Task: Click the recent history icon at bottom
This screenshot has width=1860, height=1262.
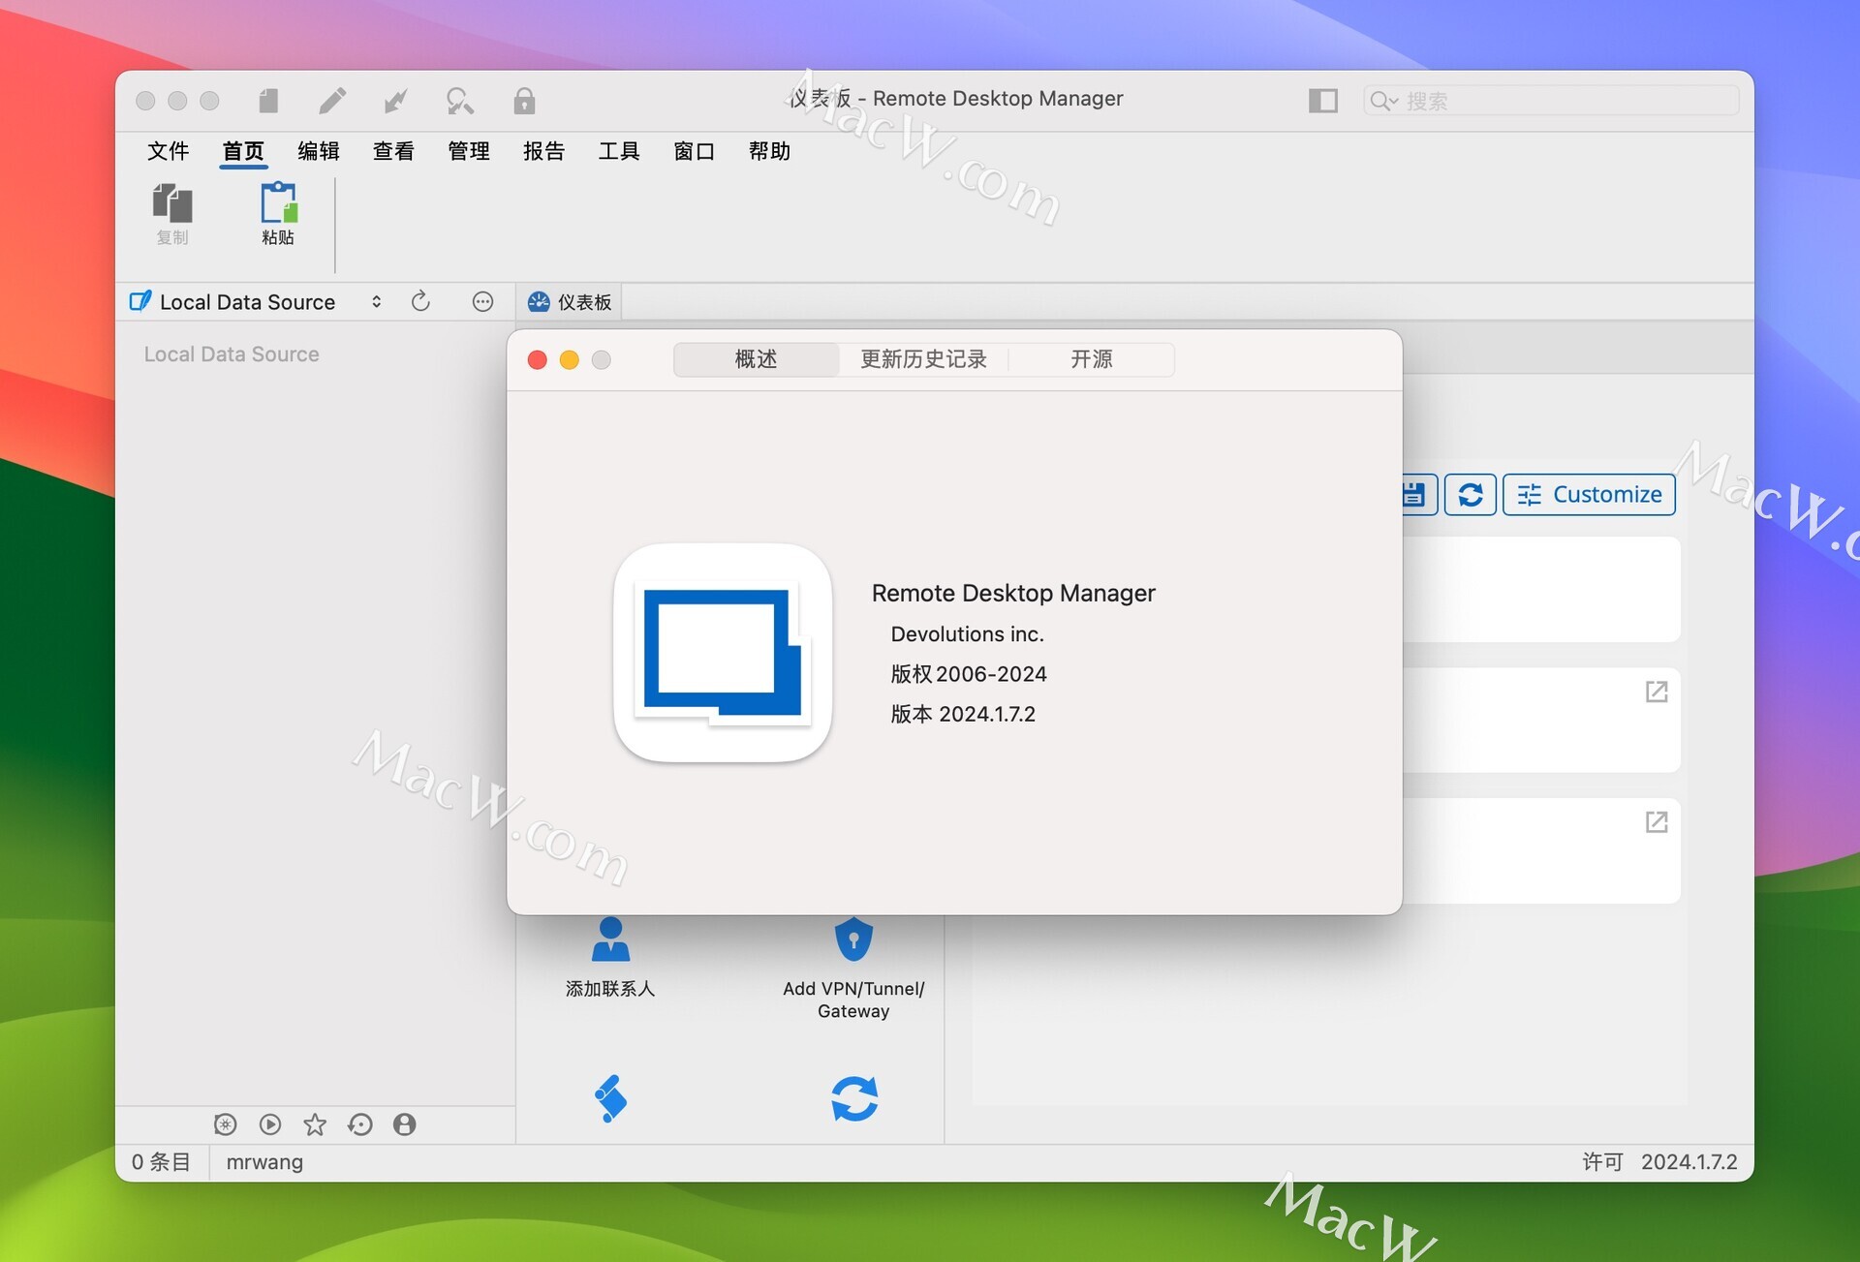Action: pyautogui.click(x=359, y=1124)
